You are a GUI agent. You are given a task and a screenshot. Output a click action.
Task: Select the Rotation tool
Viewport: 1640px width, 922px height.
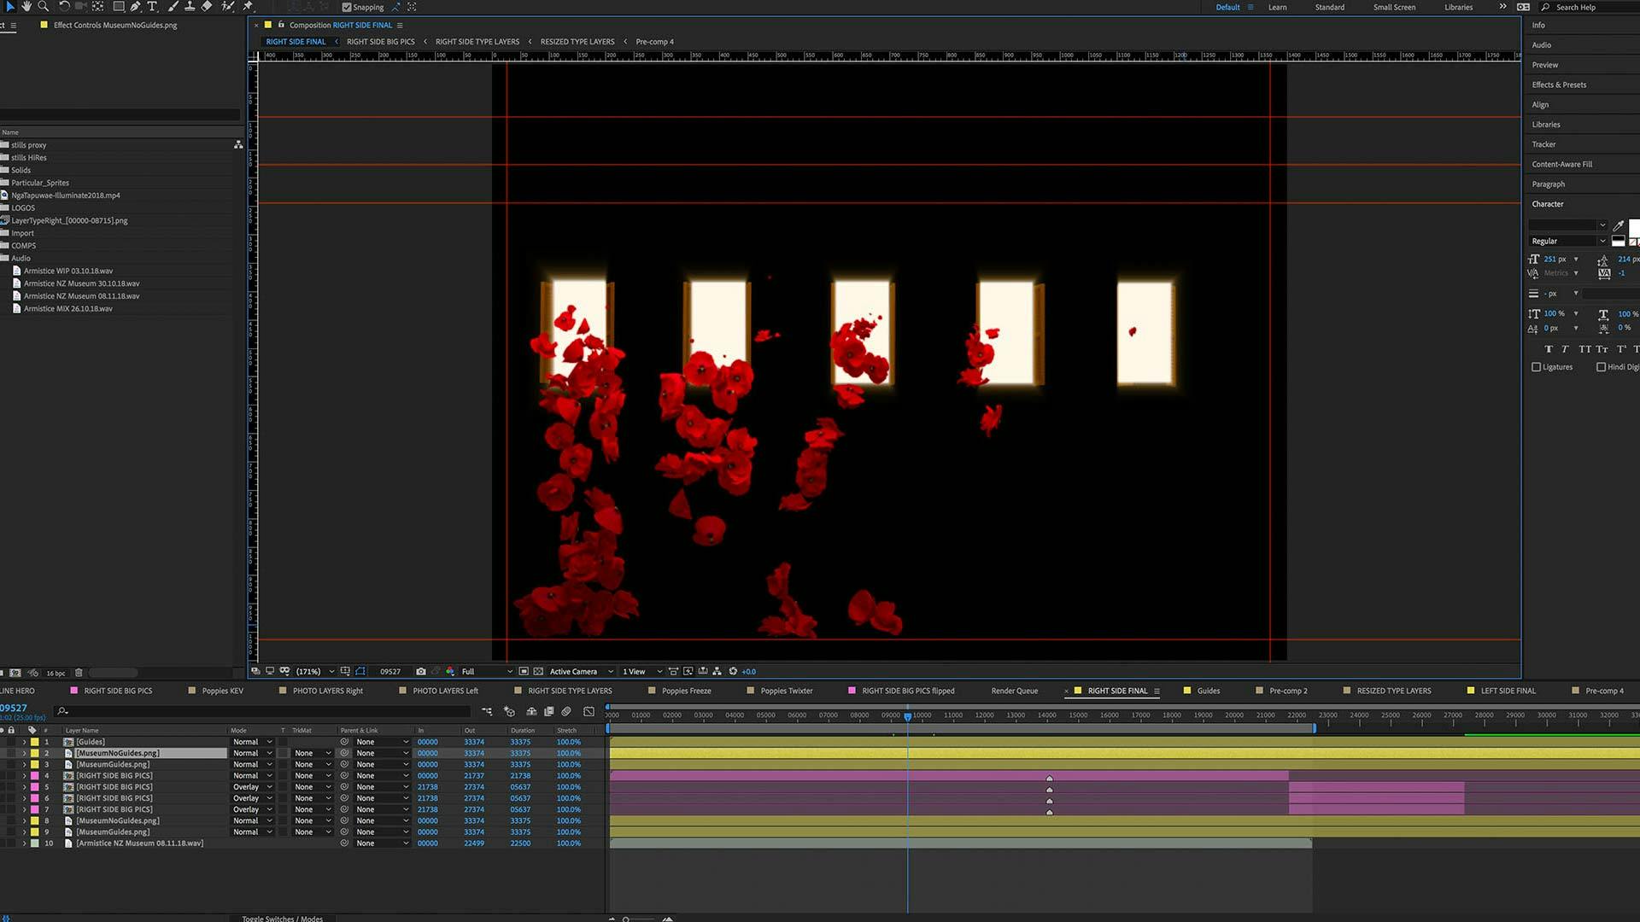coord(64,7)
